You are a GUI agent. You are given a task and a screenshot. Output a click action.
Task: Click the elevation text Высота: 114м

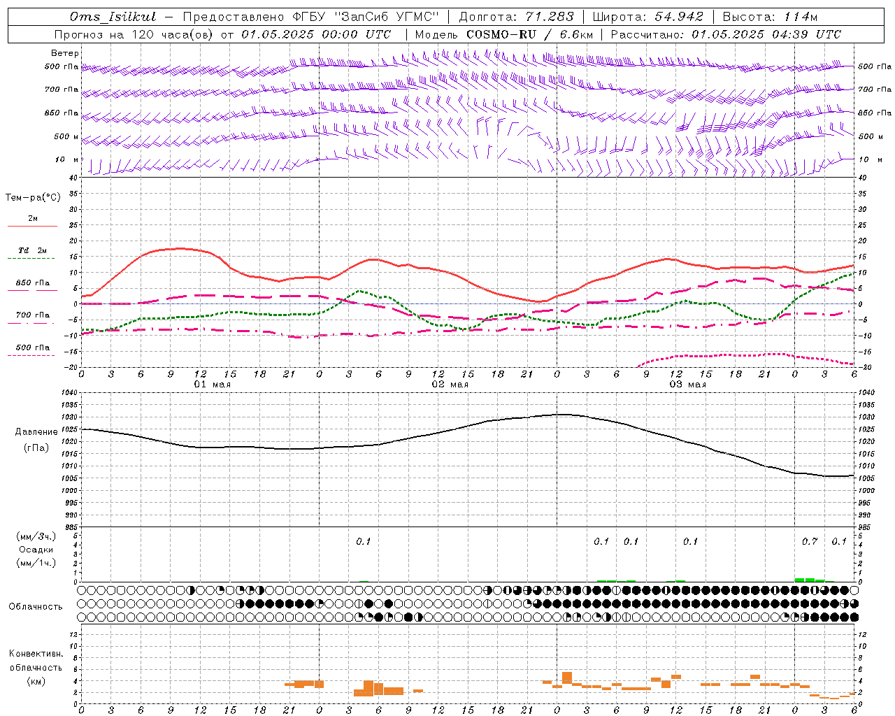point(770,17)
